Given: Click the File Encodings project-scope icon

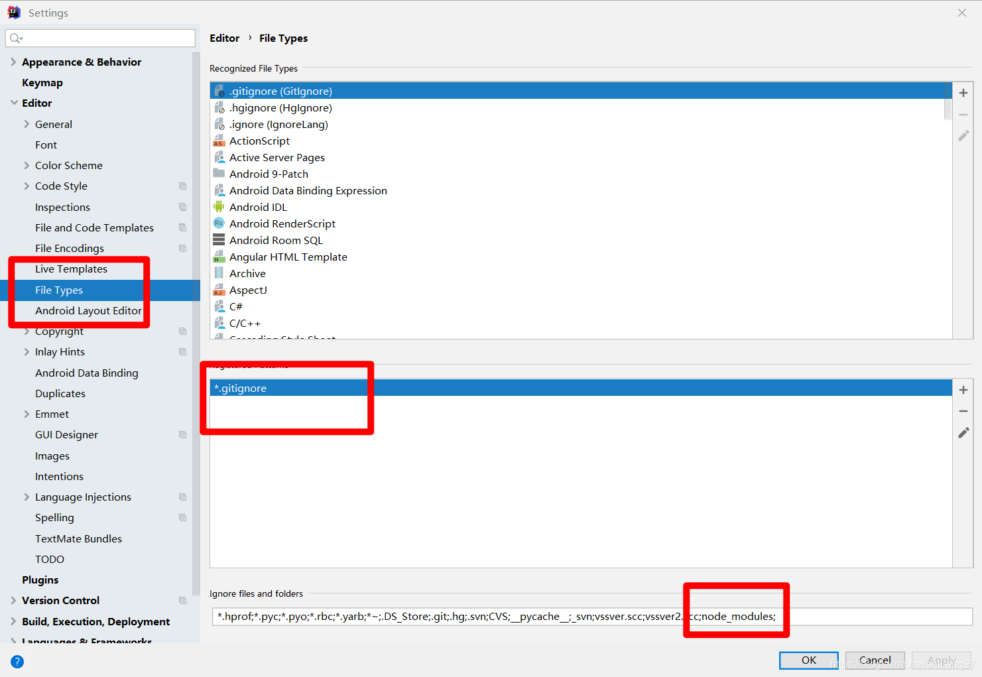Looking at the screenshot, I should tap(182, 248).
